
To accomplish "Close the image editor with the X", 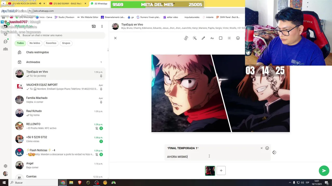I will 115,38.
